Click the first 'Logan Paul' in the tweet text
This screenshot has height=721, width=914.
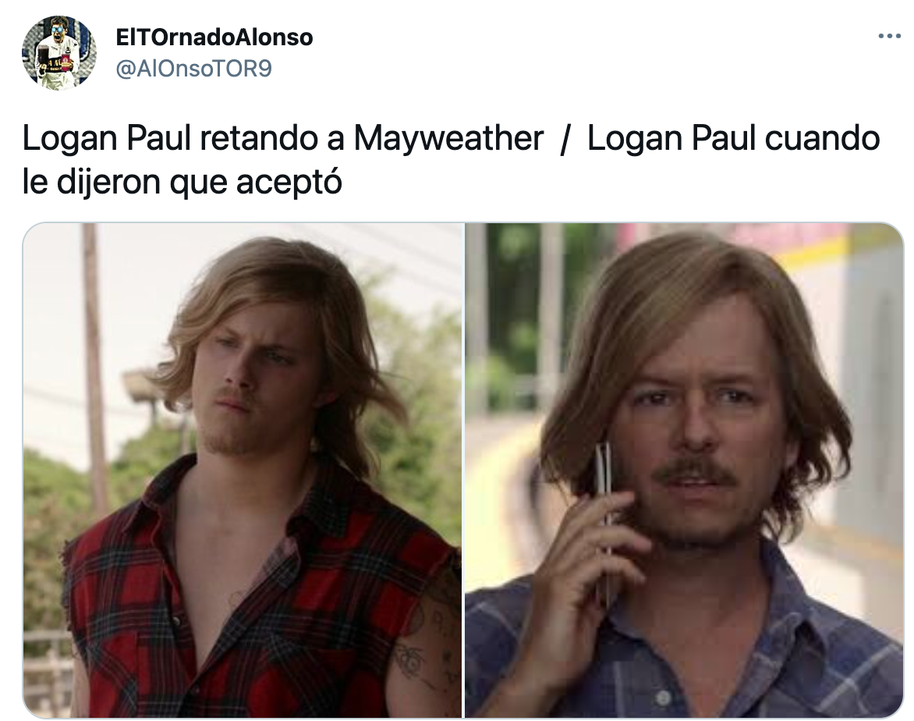[107, 139]
